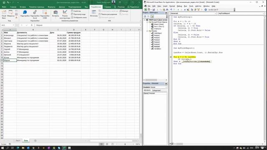Open the Insert controls dropdown (Вставить)
267x150 pixels.
click(55, 14)
